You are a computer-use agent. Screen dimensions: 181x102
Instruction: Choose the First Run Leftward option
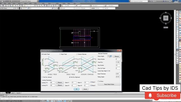(42, 77)
